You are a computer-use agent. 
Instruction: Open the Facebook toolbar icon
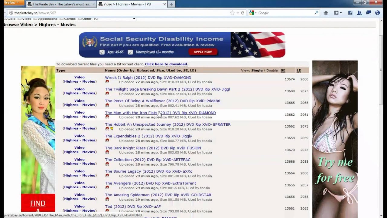click(350, 13)
